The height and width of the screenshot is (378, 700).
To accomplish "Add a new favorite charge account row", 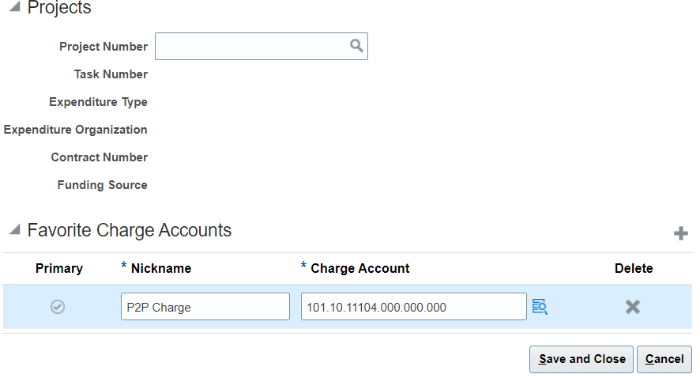I will (680, 233).
